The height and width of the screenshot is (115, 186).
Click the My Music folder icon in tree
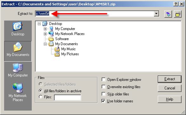click(x=57, y=49)
